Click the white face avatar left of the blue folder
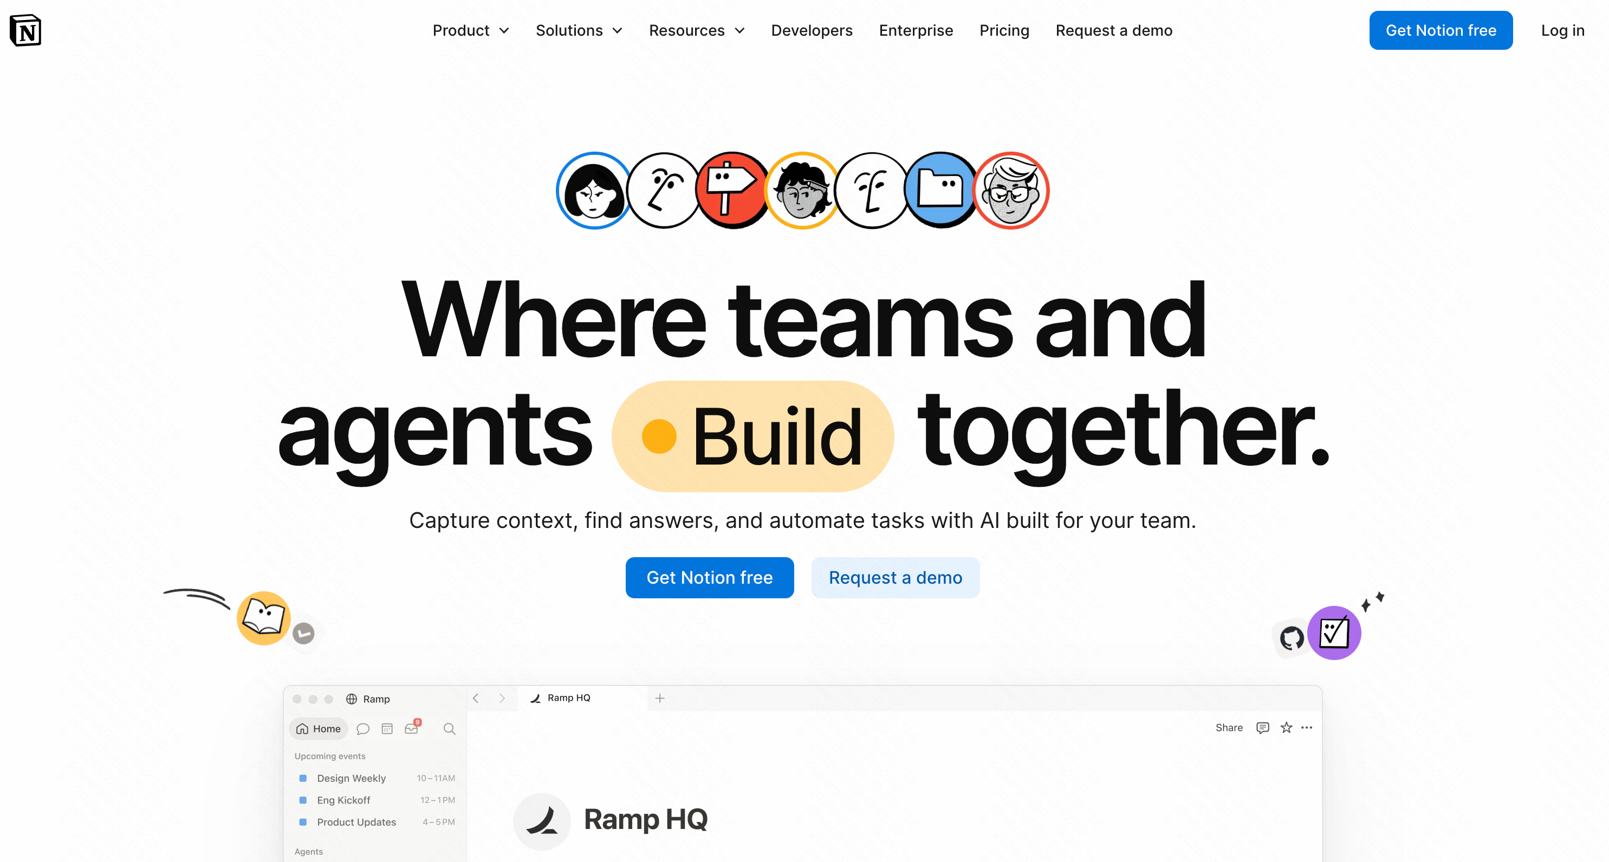 coord(871,191)
